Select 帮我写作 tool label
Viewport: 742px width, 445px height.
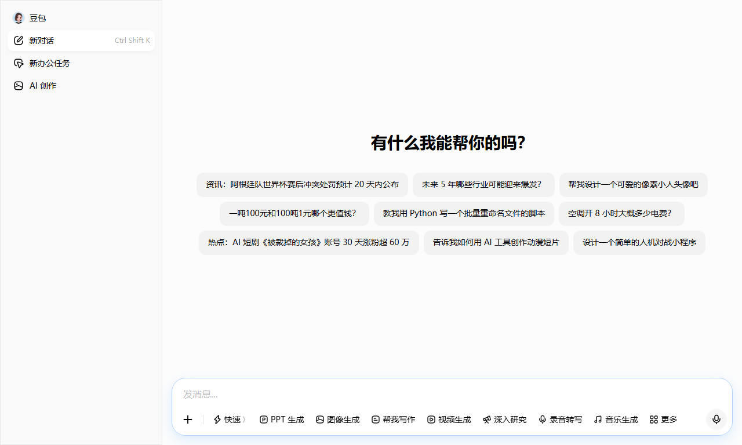point(399,420)
